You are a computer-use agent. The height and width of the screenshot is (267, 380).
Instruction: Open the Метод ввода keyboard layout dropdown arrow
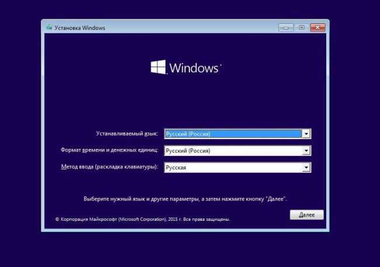pyautogui.click(x=306, y=168)
